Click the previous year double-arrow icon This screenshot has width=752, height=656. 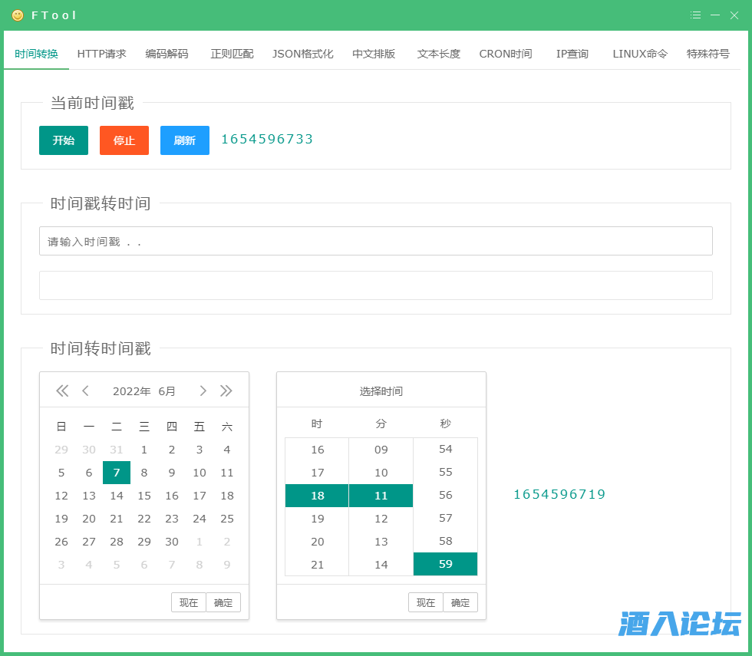[62, 391]
